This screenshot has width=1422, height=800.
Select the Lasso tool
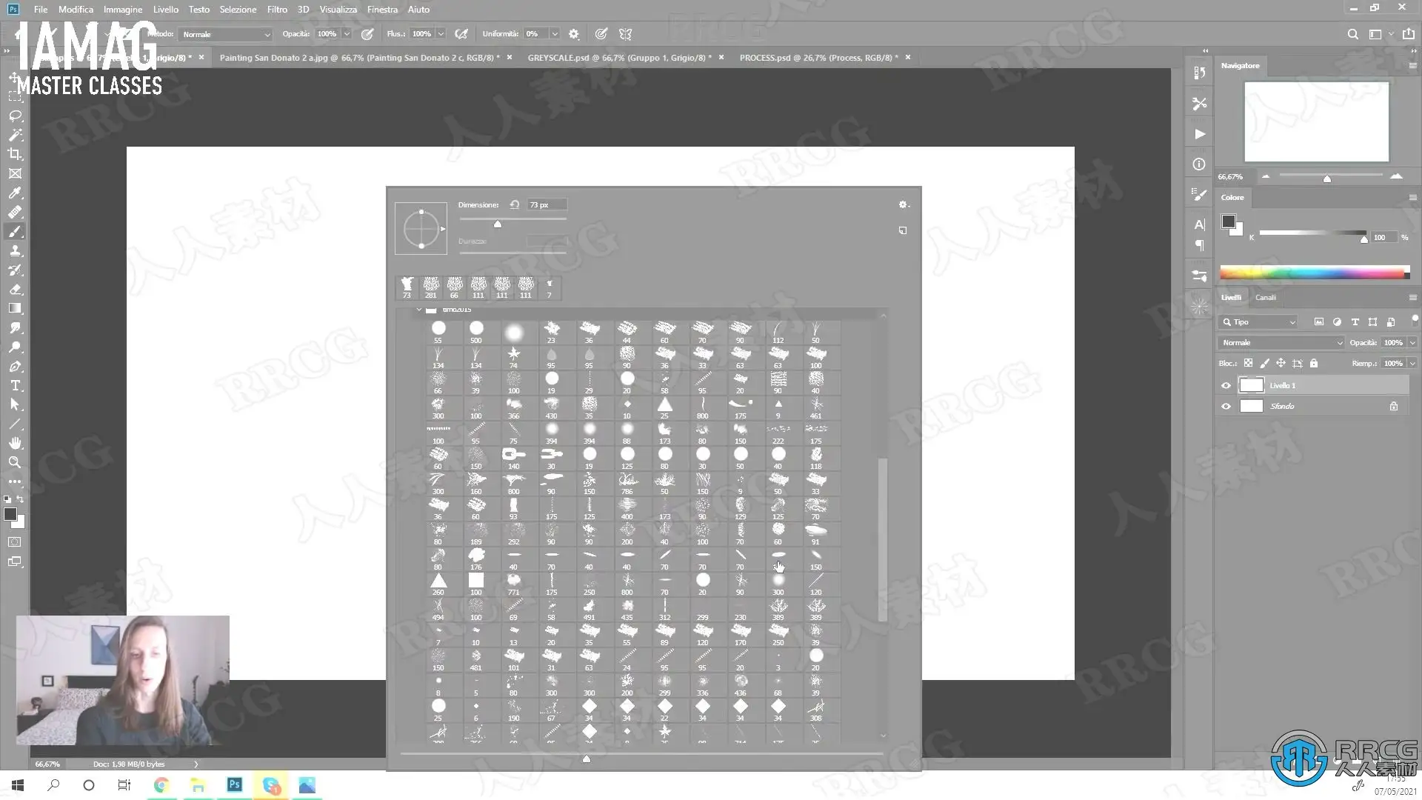click(x=15, y=116)
